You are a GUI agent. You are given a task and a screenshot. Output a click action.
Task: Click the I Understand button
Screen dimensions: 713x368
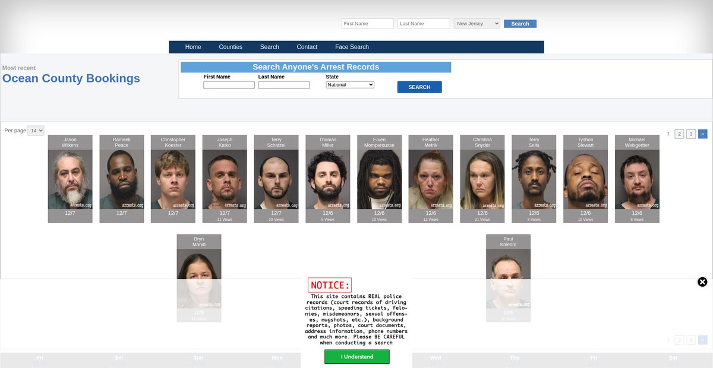[357, 357]
